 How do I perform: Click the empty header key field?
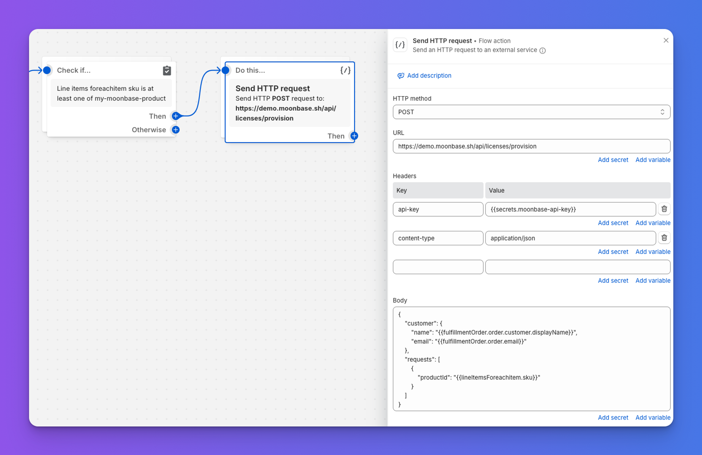(x=438, y=267)
